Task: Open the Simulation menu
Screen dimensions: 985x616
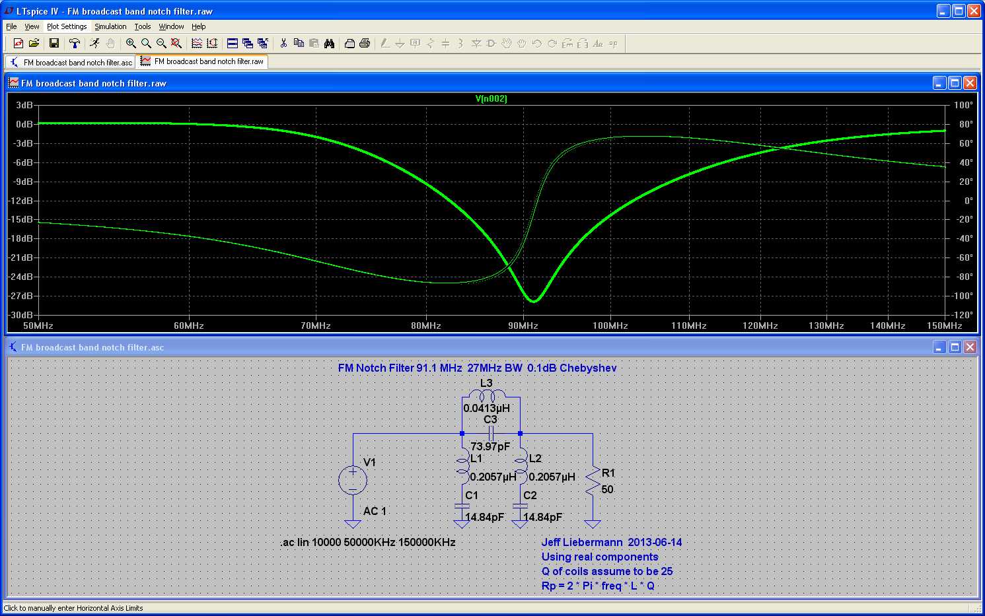Action: [110, 26]
